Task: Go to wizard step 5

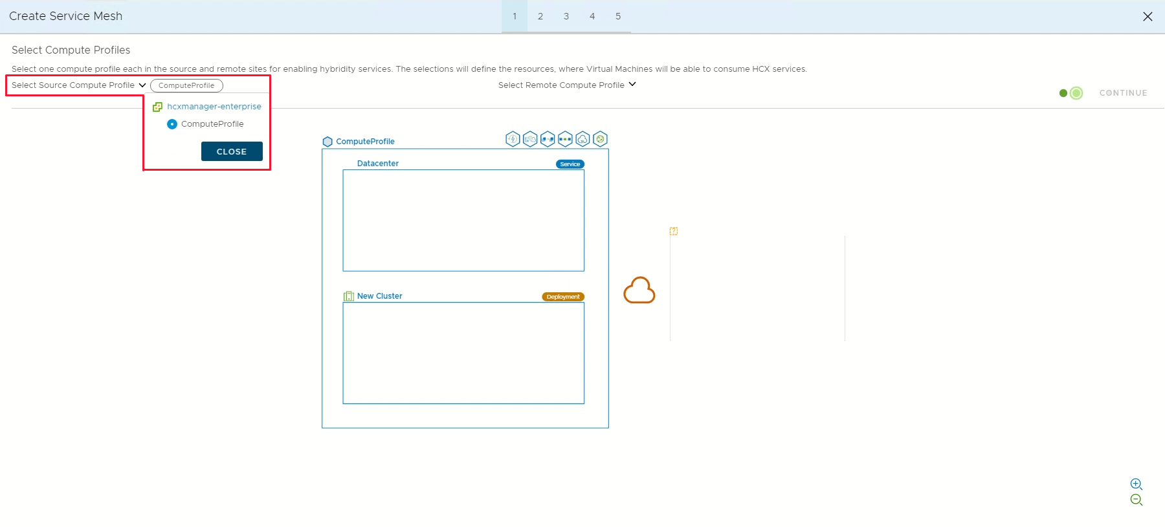Action: pyautogui.click(x=618, y=16)
